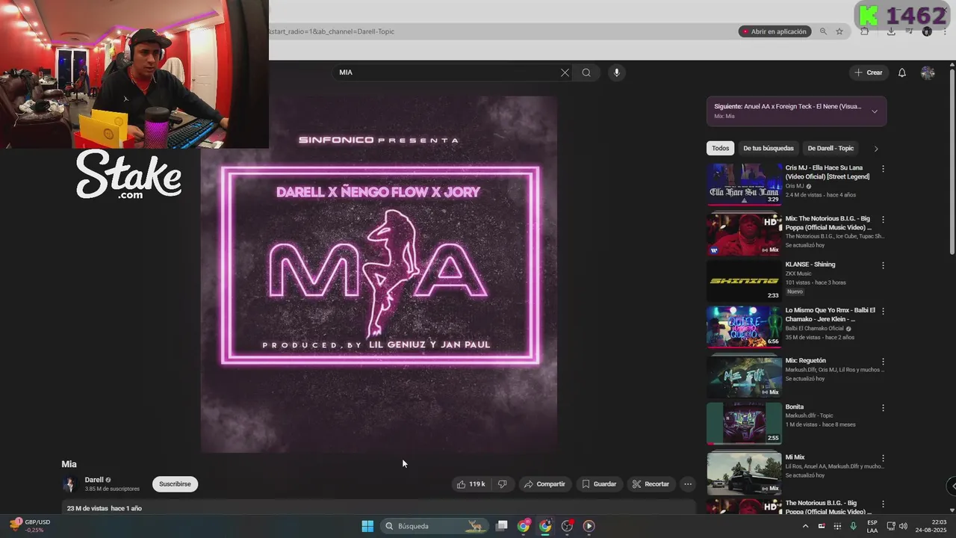Click 'Mia' video title text
This screenshot has height=538, width=956.
point(69,464)
